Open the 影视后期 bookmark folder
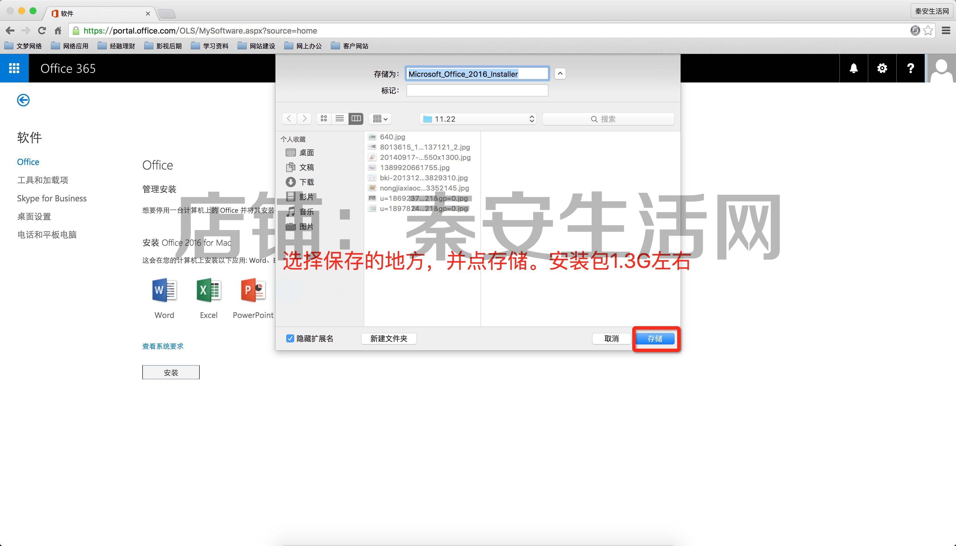This screenshot has width=956, height=546. click(x=163, y=46)
